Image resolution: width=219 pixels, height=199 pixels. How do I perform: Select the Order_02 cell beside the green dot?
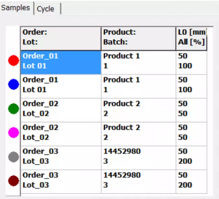[x=61, y=109]
